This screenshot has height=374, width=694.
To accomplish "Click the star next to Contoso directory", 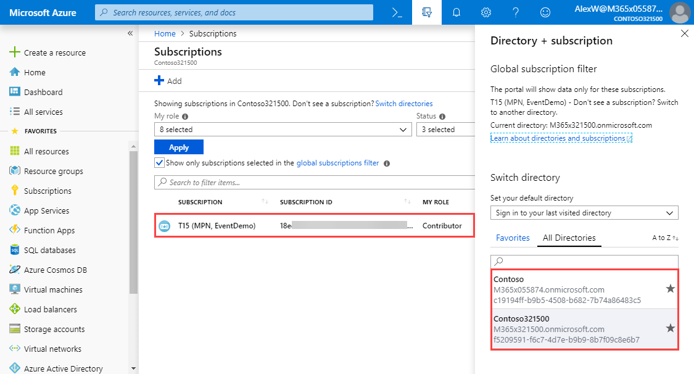I will (x=671, y=289).
